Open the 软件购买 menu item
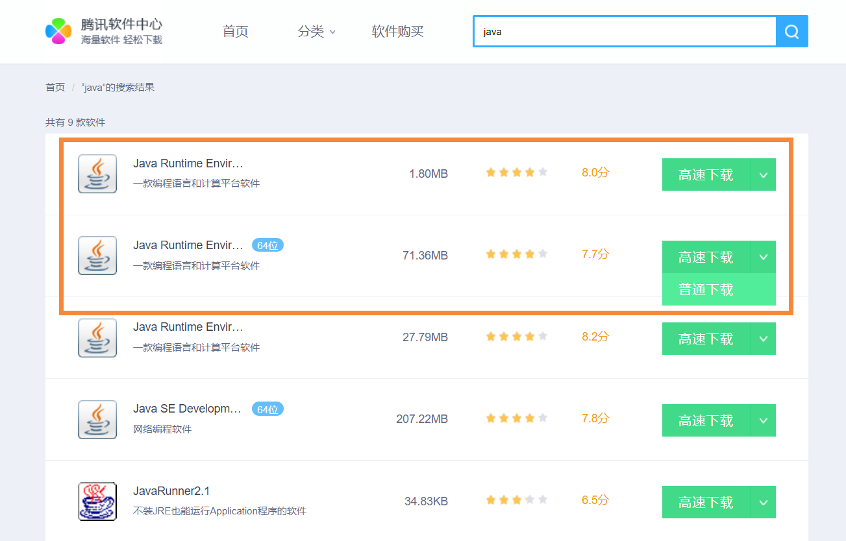Screen dimensions: 846x541 397,31
